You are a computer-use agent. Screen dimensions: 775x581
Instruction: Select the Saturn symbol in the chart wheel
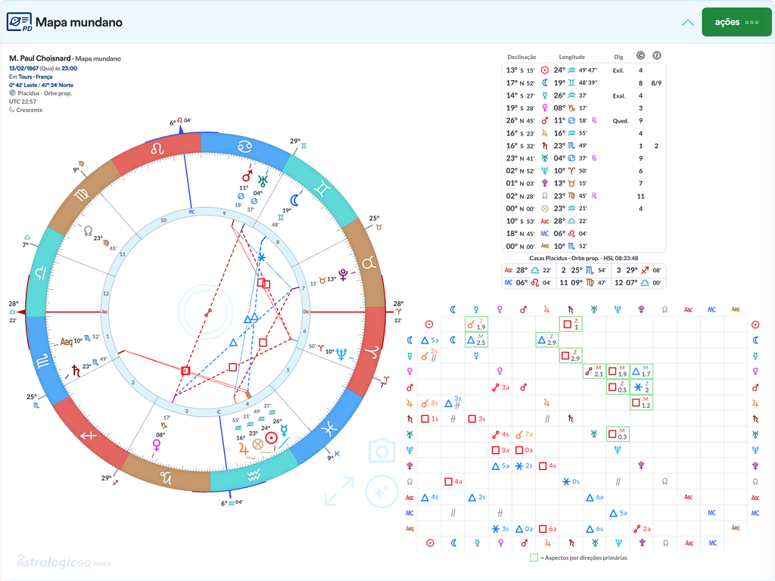pos(76,371)
